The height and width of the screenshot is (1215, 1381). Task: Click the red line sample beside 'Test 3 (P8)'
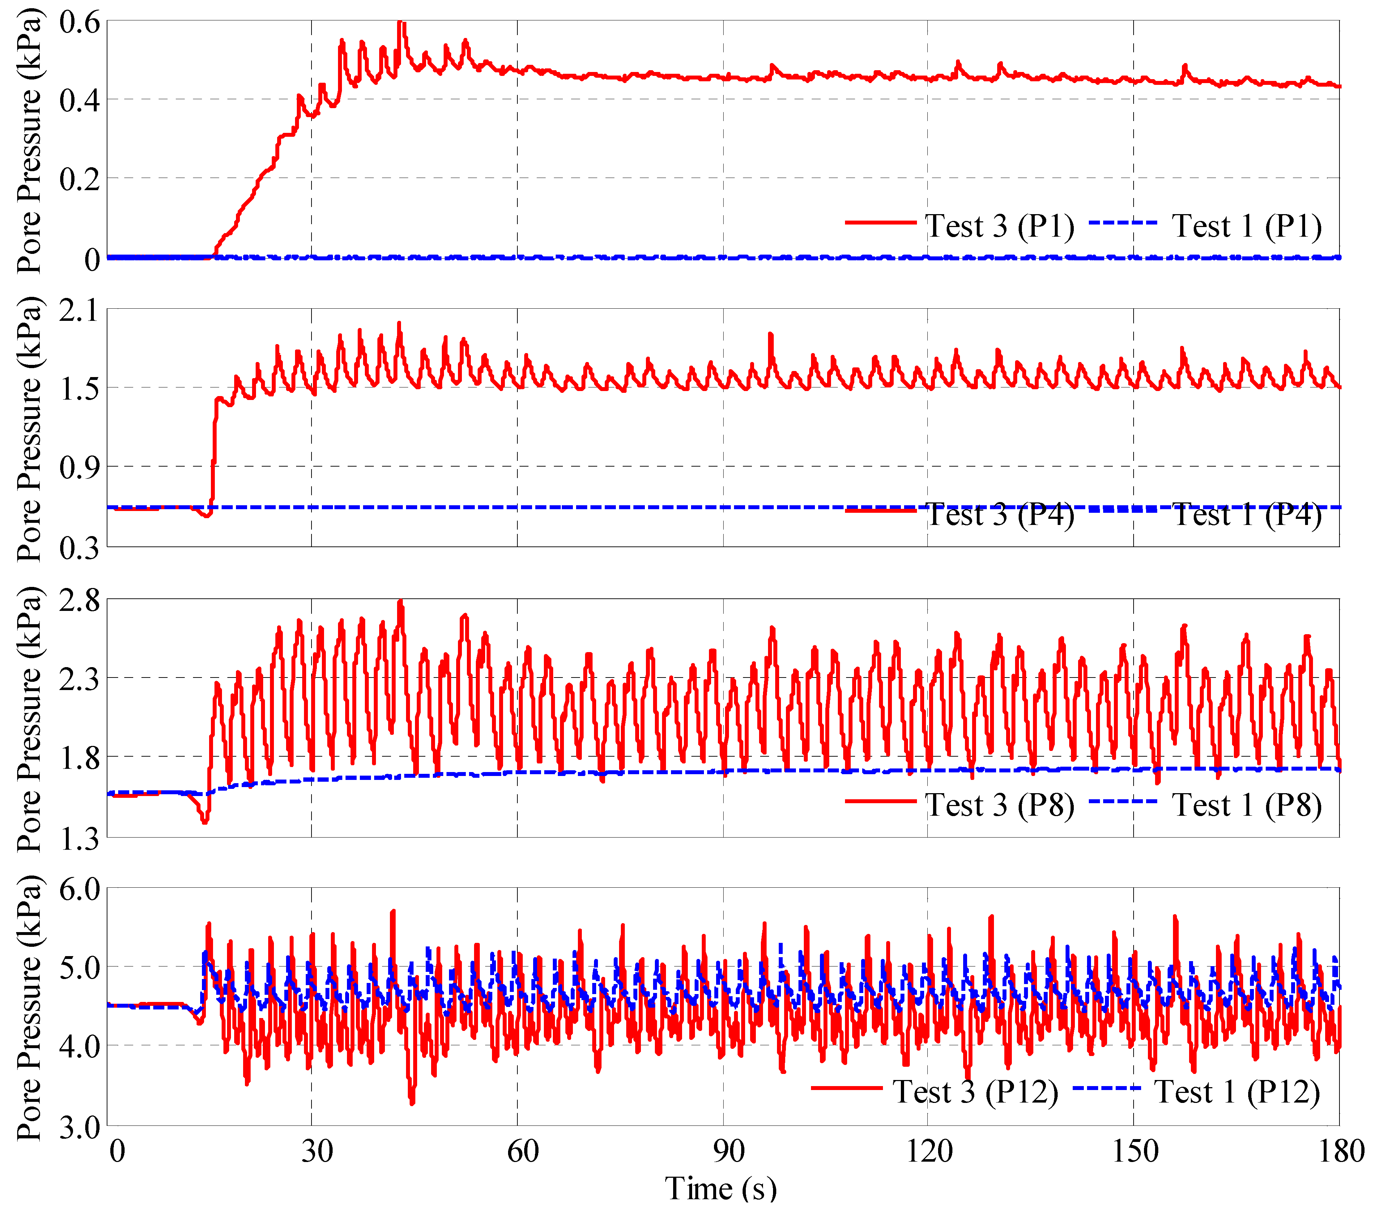pos(881,801)
